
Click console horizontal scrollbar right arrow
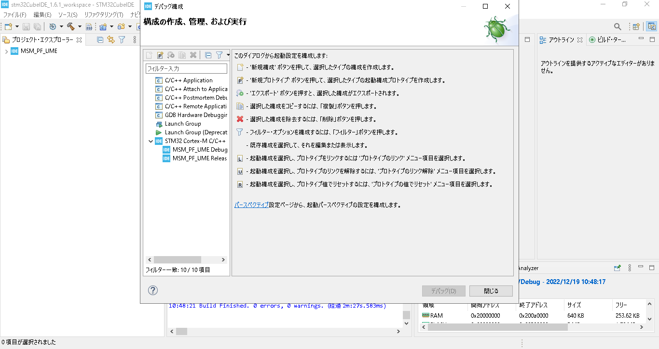[x=398, y=331]
